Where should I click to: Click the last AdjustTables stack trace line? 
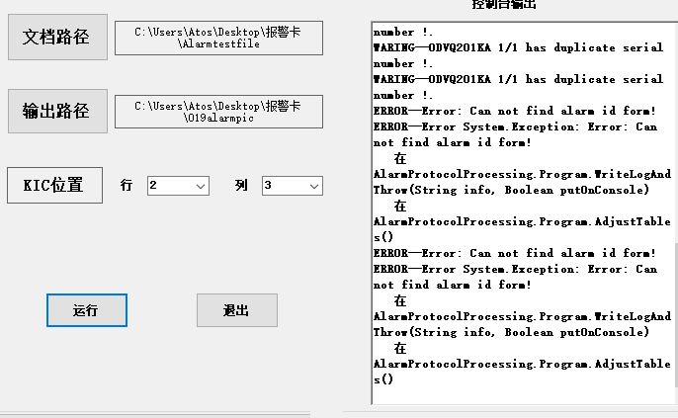[x=521, y=364]
